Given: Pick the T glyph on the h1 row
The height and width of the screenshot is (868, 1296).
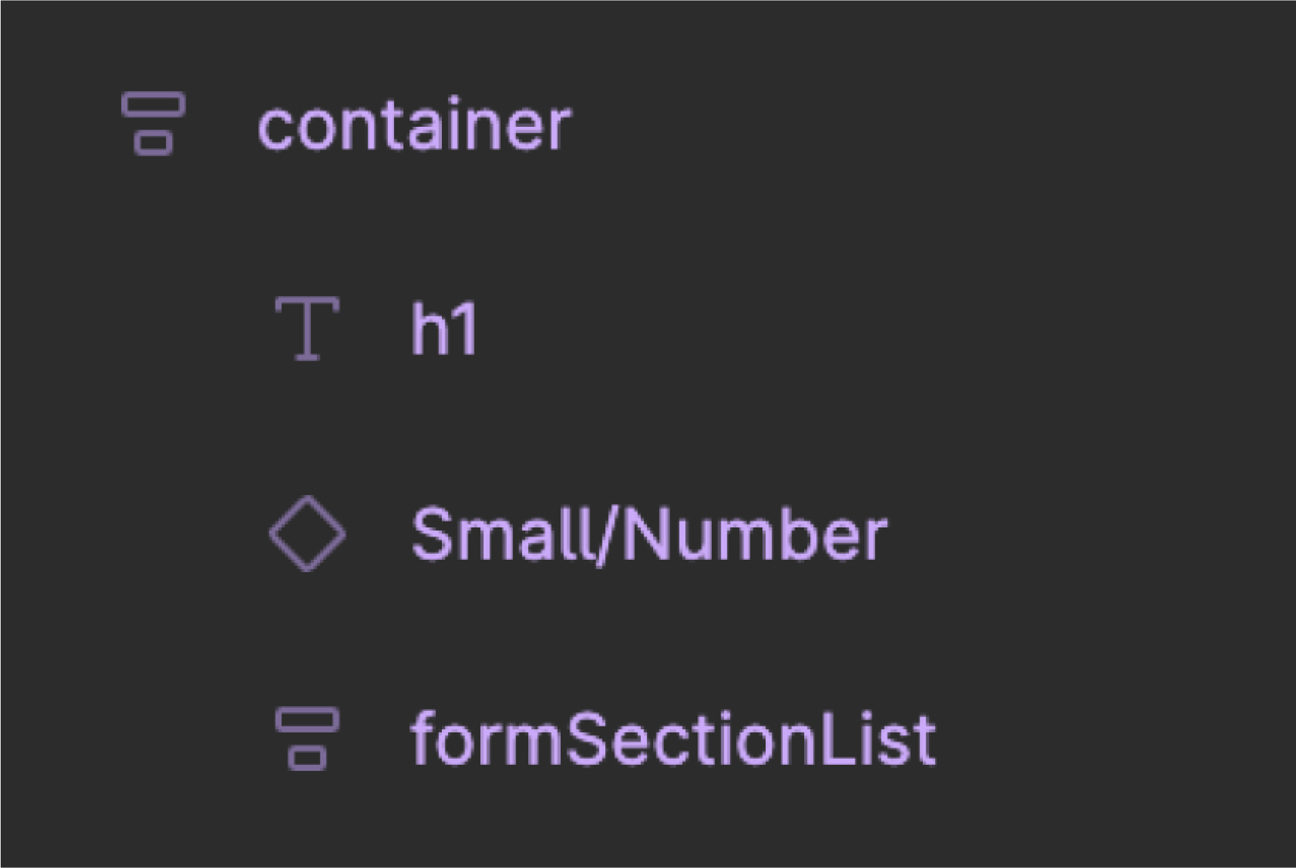Looking at the screenshot, I should (307, 329).
